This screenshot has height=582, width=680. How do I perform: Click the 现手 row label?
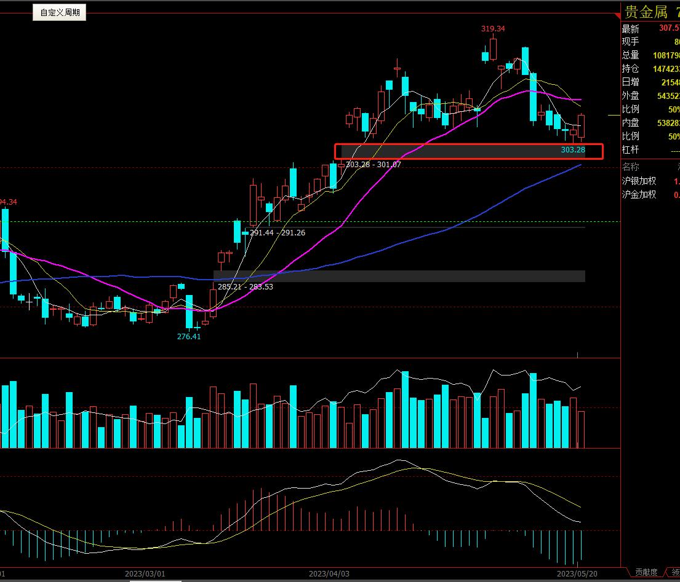[631, 42]
